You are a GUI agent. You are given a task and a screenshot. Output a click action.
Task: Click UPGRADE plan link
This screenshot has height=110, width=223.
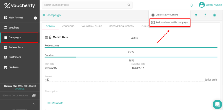[20, 89]
